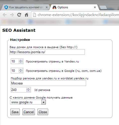Click the page icon in address bar

click(x=34, y=15)
